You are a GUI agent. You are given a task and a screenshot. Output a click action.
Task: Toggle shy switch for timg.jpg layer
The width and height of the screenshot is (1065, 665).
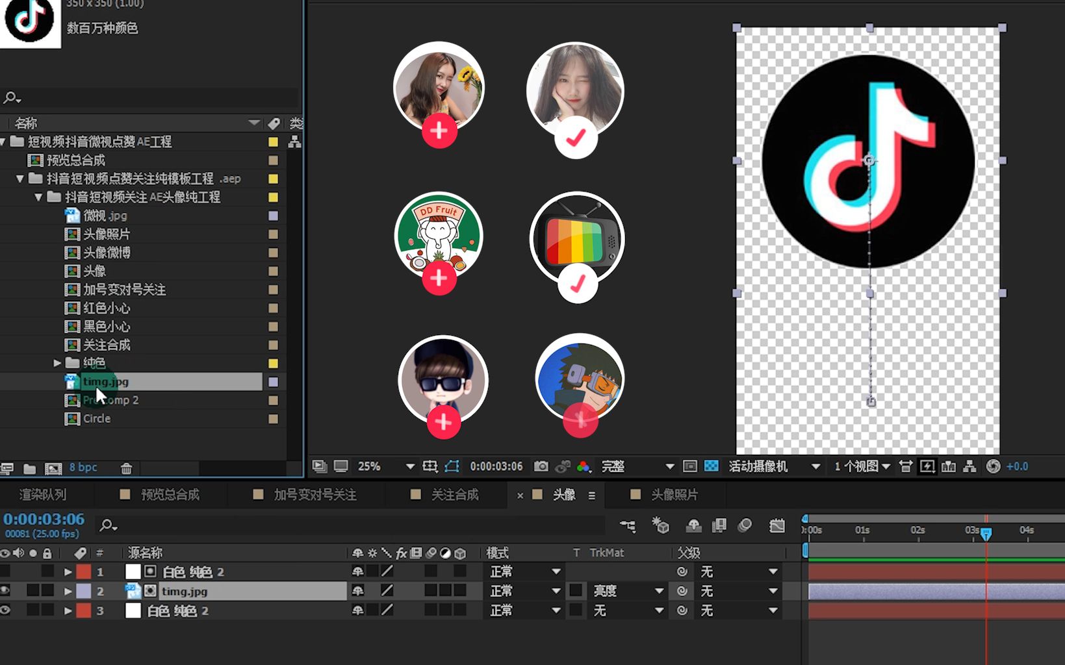click(x=357, y=590)
